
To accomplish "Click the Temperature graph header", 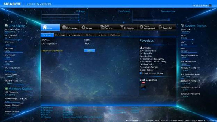I will click(168, 11).
